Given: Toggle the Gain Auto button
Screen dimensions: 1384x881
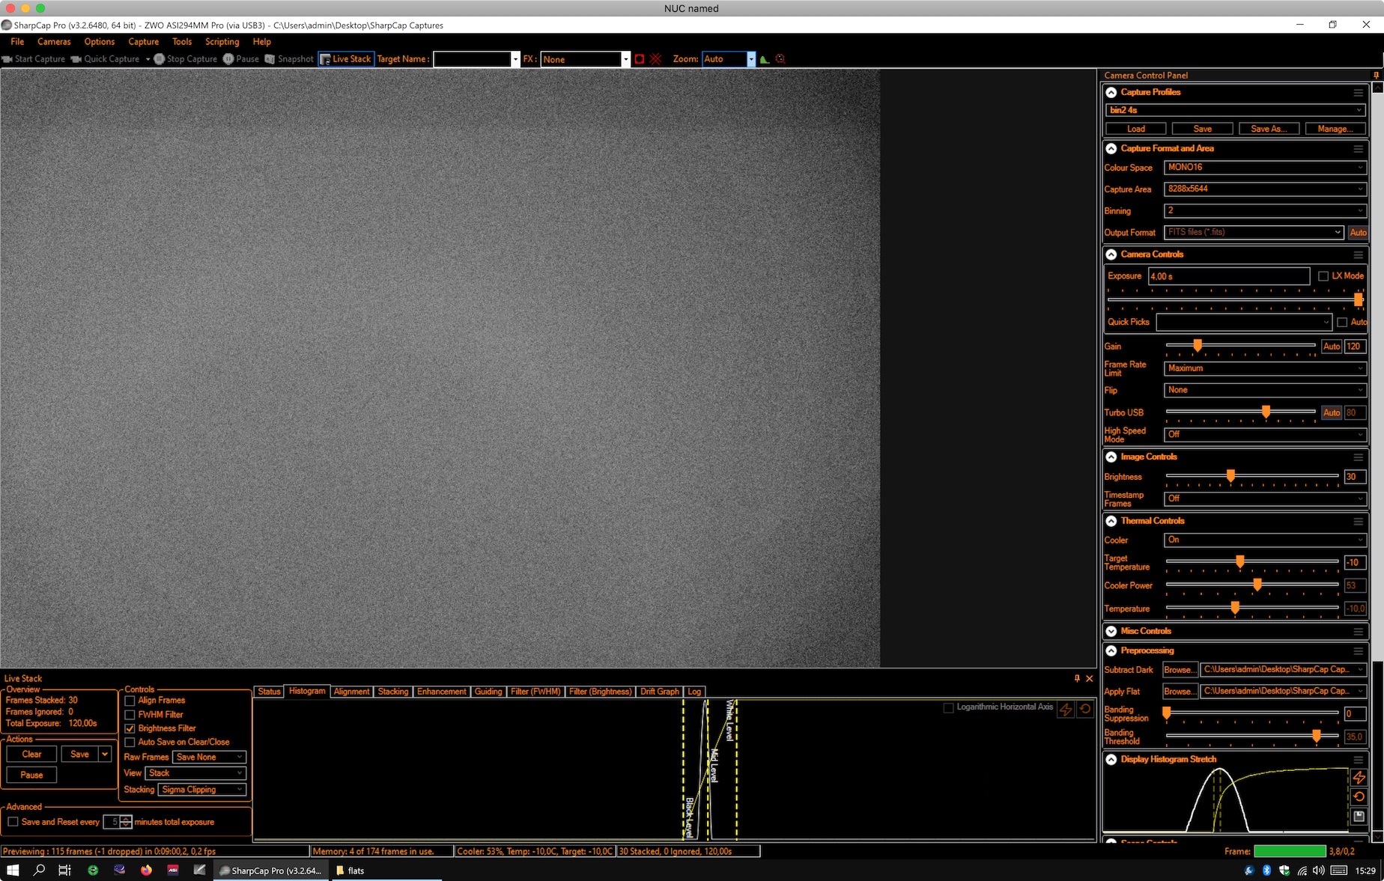Looking at the screenshot, I should tap(1332, 347).
